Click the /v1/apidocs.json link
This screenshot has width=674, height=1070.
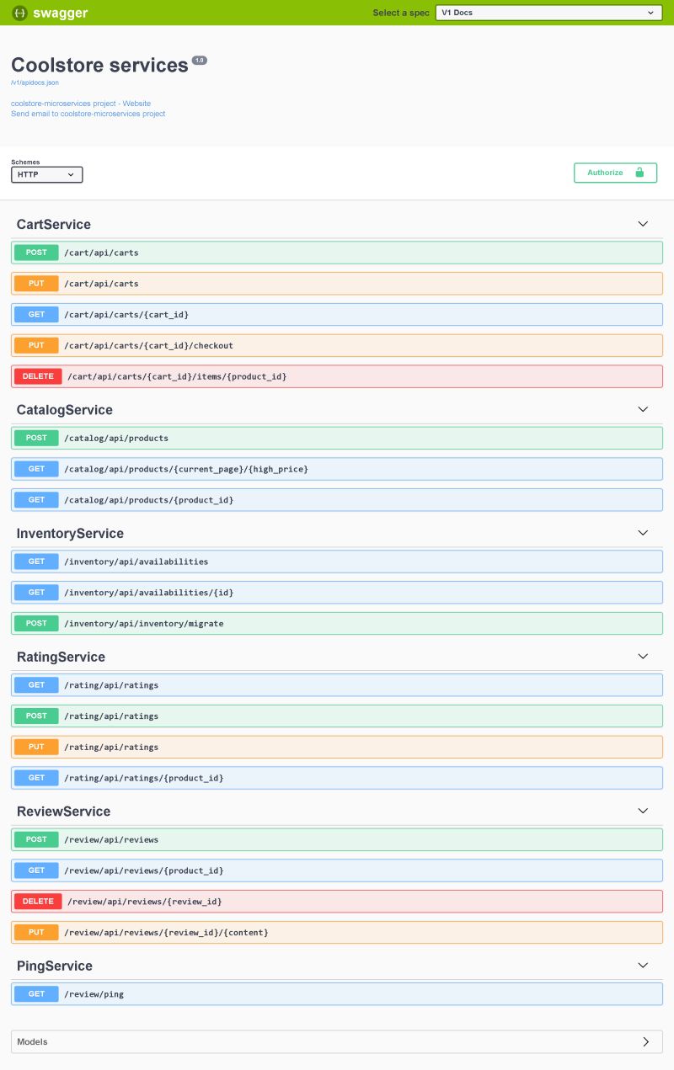[x=35, y=83]
